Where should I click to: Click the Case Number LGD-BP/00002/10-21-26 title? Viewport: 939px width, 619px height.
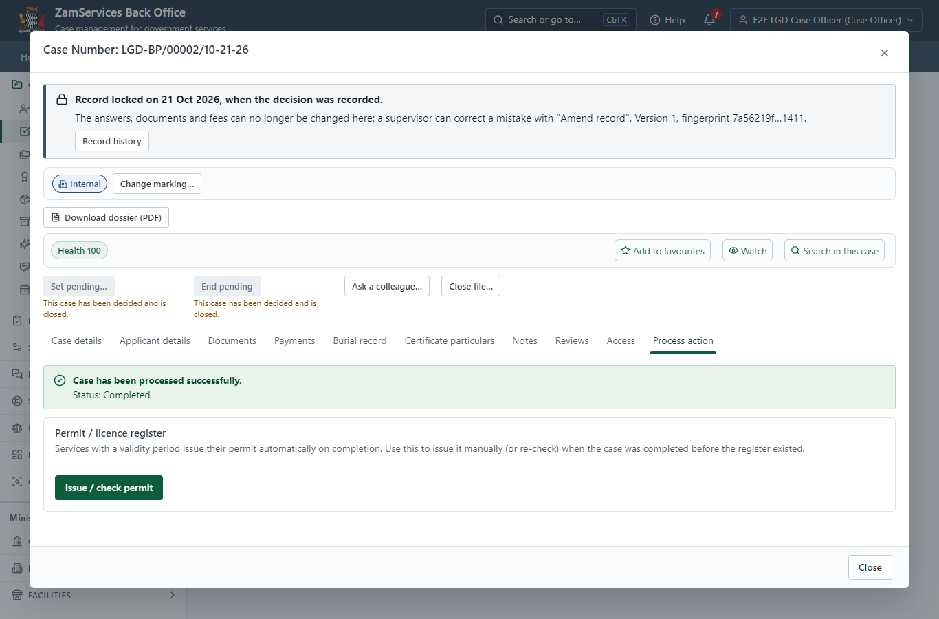[x=146, y=50]
